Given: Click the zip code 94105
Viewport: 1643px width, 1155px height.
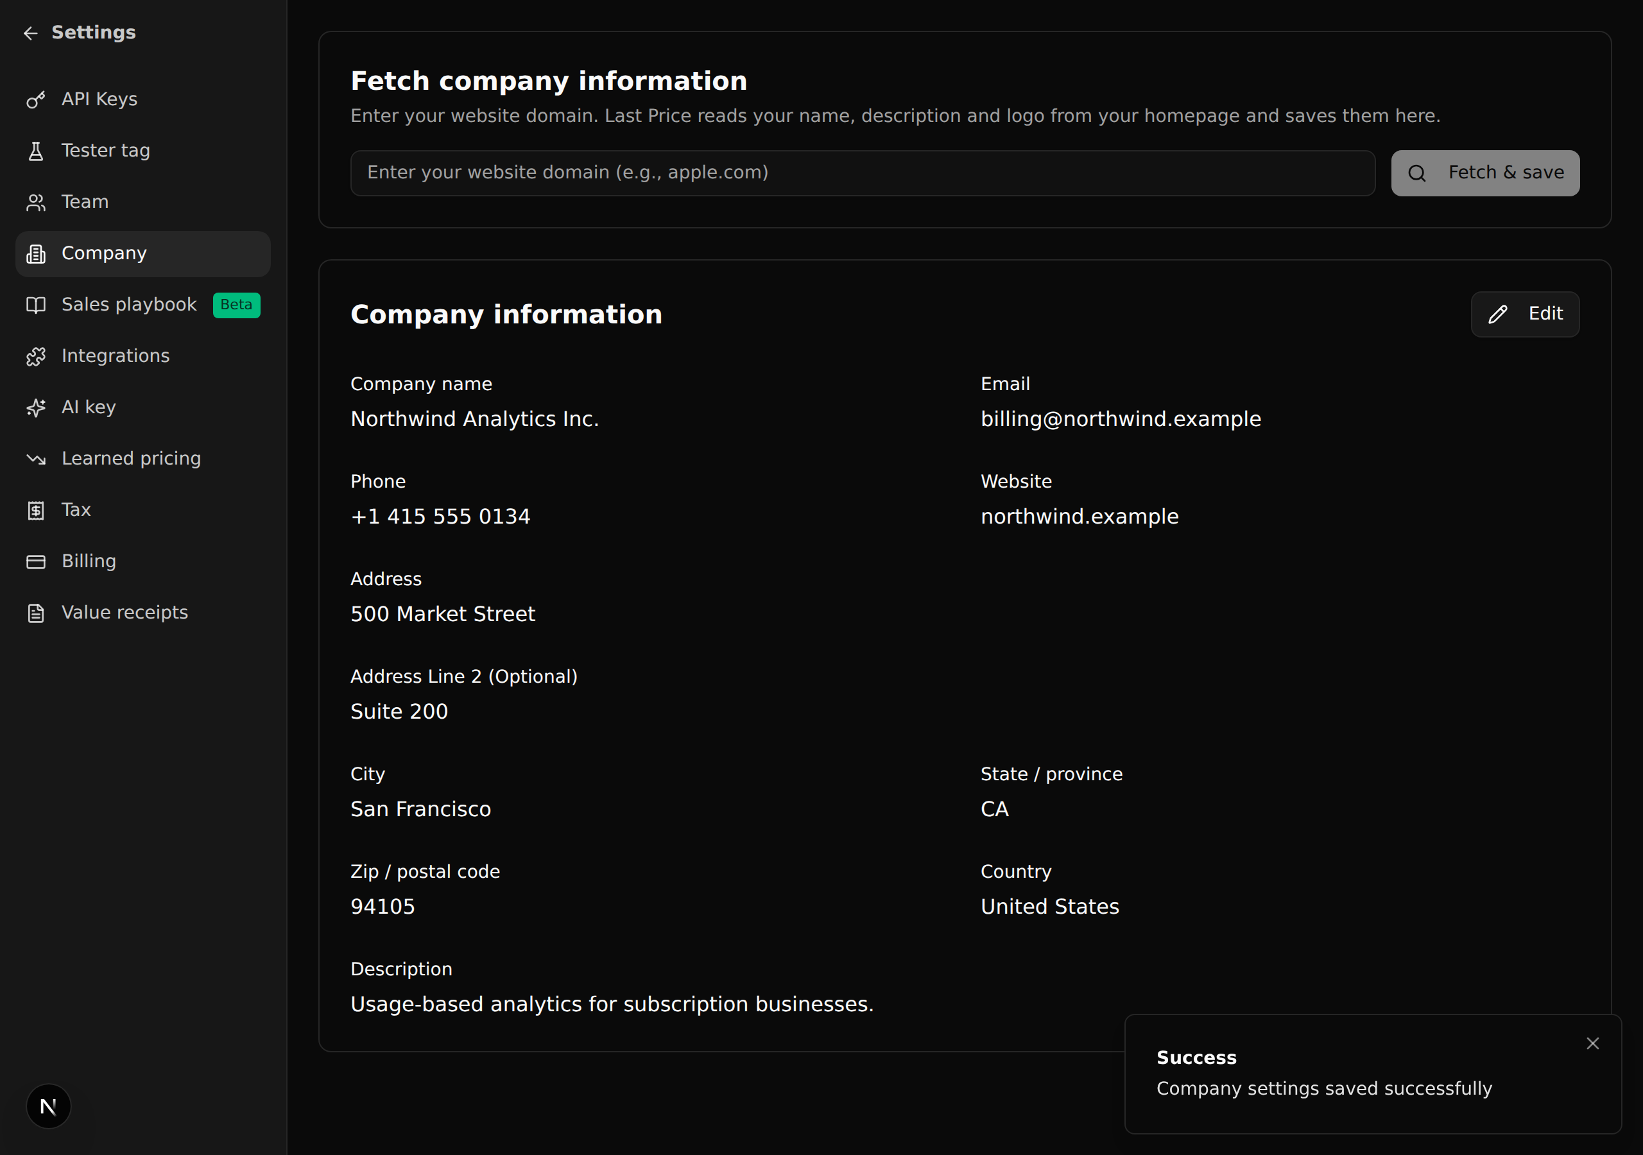Looking at the screenshot, I should click(x=382, y=907).
